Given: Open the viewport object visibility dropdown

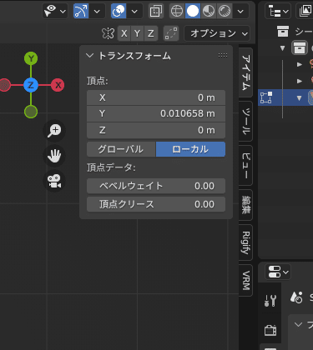Looking at the screenshot, I should [x=55, y=12].
